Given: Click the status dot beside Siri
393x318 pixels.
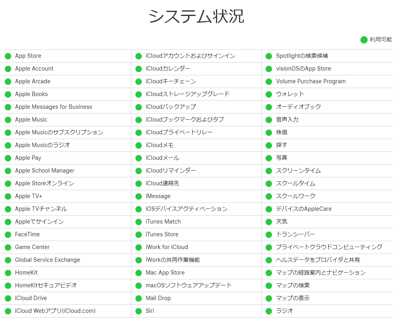Looking at the screenshot, I should pos(139,311).
